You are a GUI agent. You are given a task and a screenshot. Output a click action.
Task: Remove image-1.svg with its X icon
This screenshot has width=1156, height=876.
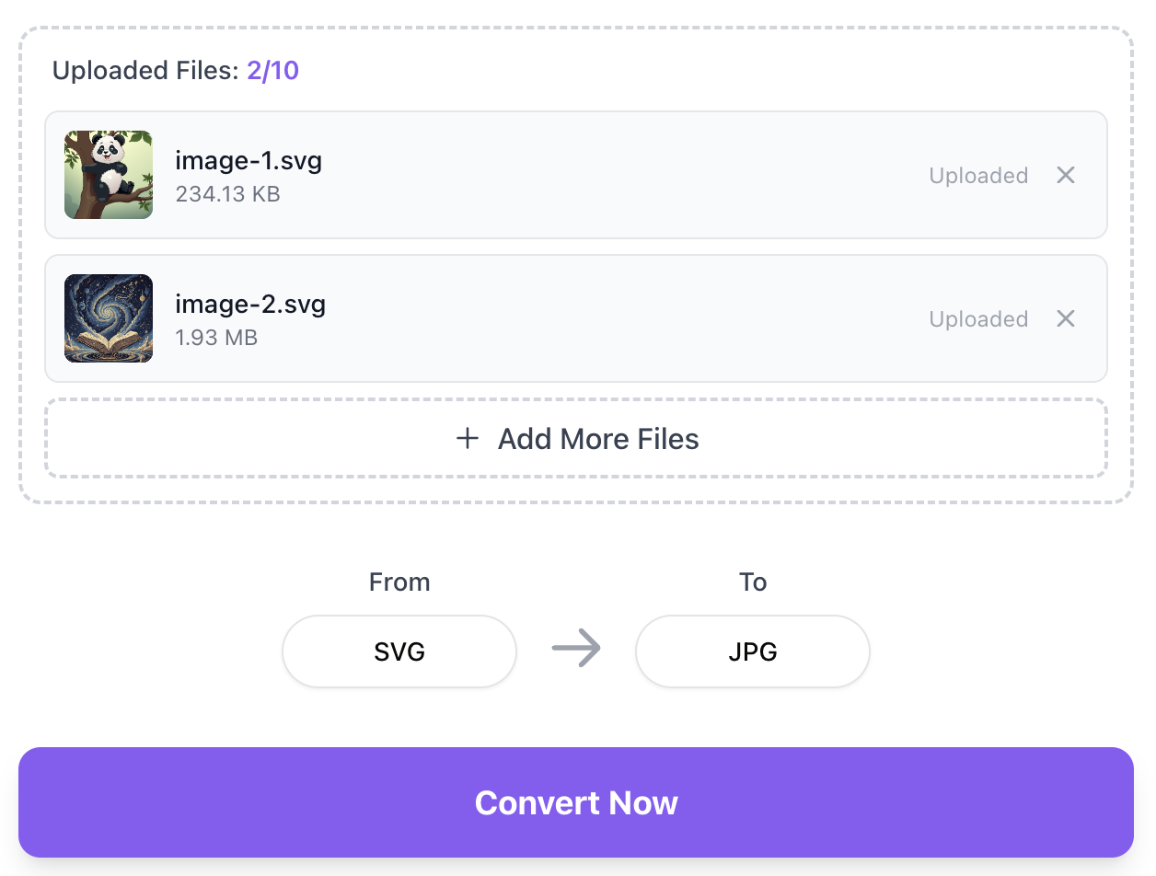tap(1065, 175)
